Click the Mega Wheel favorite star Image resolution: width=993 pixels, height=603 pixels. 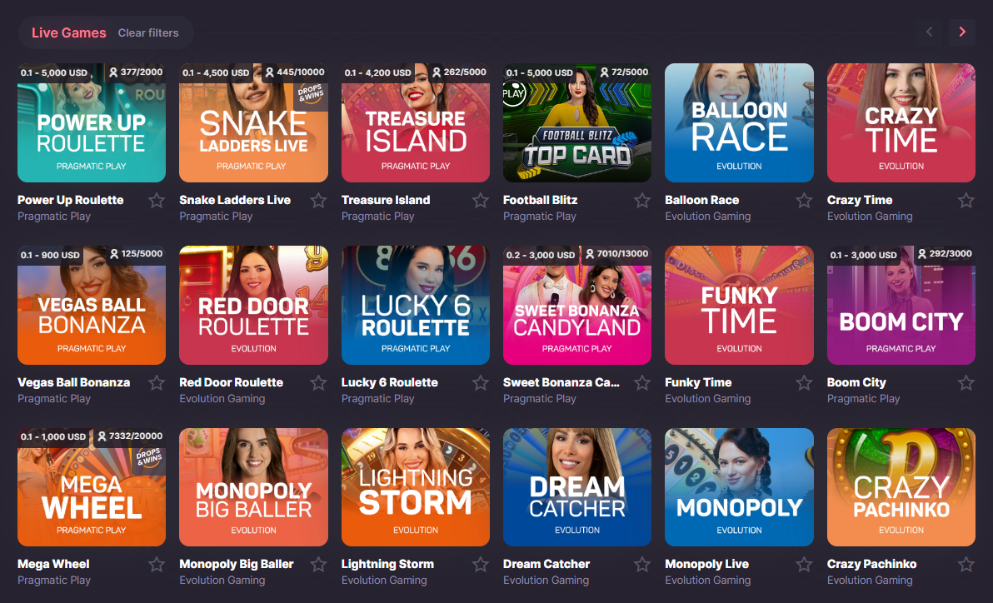click(x=157, y=565)
